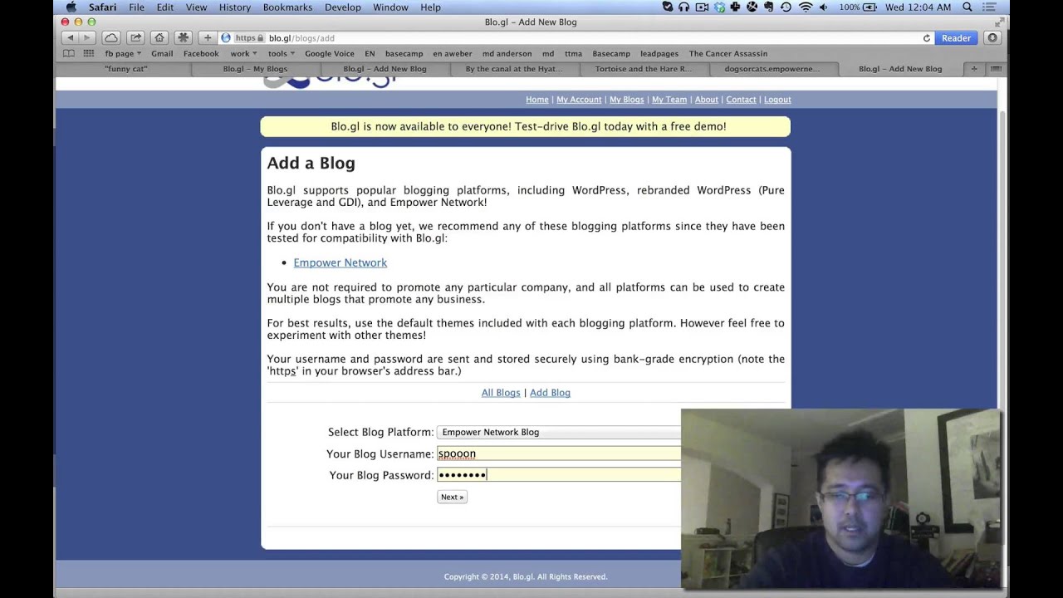The width and height of the screenshot is (1063, 598).
Task: Open the Contact nav link
Action: (x=741, y=100)
